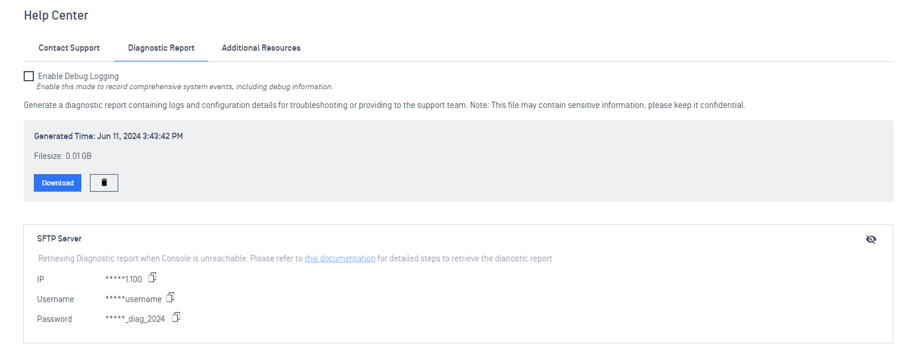
Task: Switch to the Contact Support tab
Action: (69, 48)
